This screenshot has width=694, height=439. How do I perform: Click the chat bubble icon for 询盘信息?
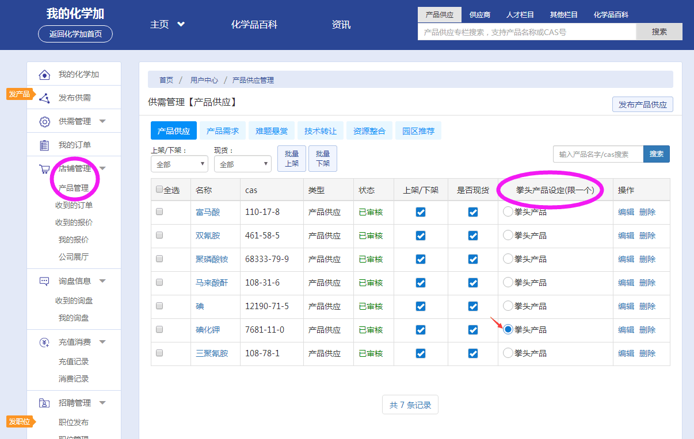tap(44, 282)
